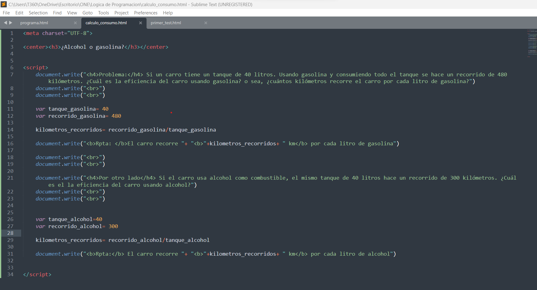Click "por cada litro de alcohol" on line 31
The image size is (537, 290).
point(350,254)
